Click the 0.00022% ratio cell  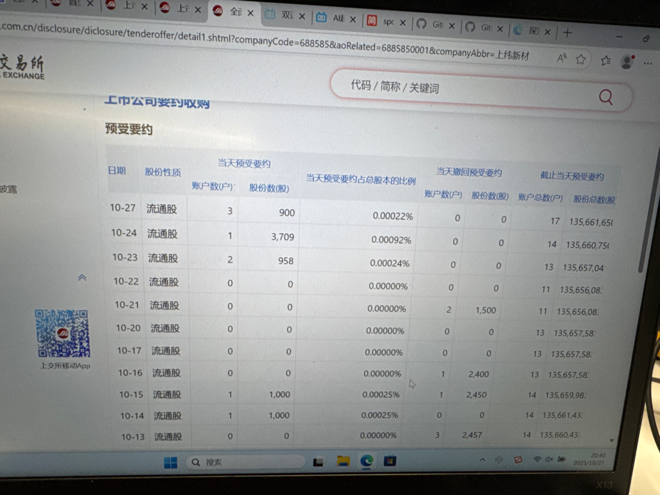coord(393,217)
